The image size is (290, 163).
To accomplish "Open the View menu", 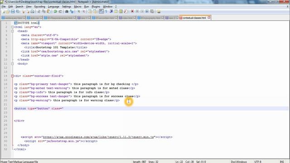I will [x=29, y=6].
